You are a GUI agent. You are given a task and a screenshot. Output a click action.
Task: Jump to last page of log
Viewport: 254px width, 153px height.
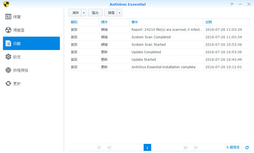coord(195,148)
